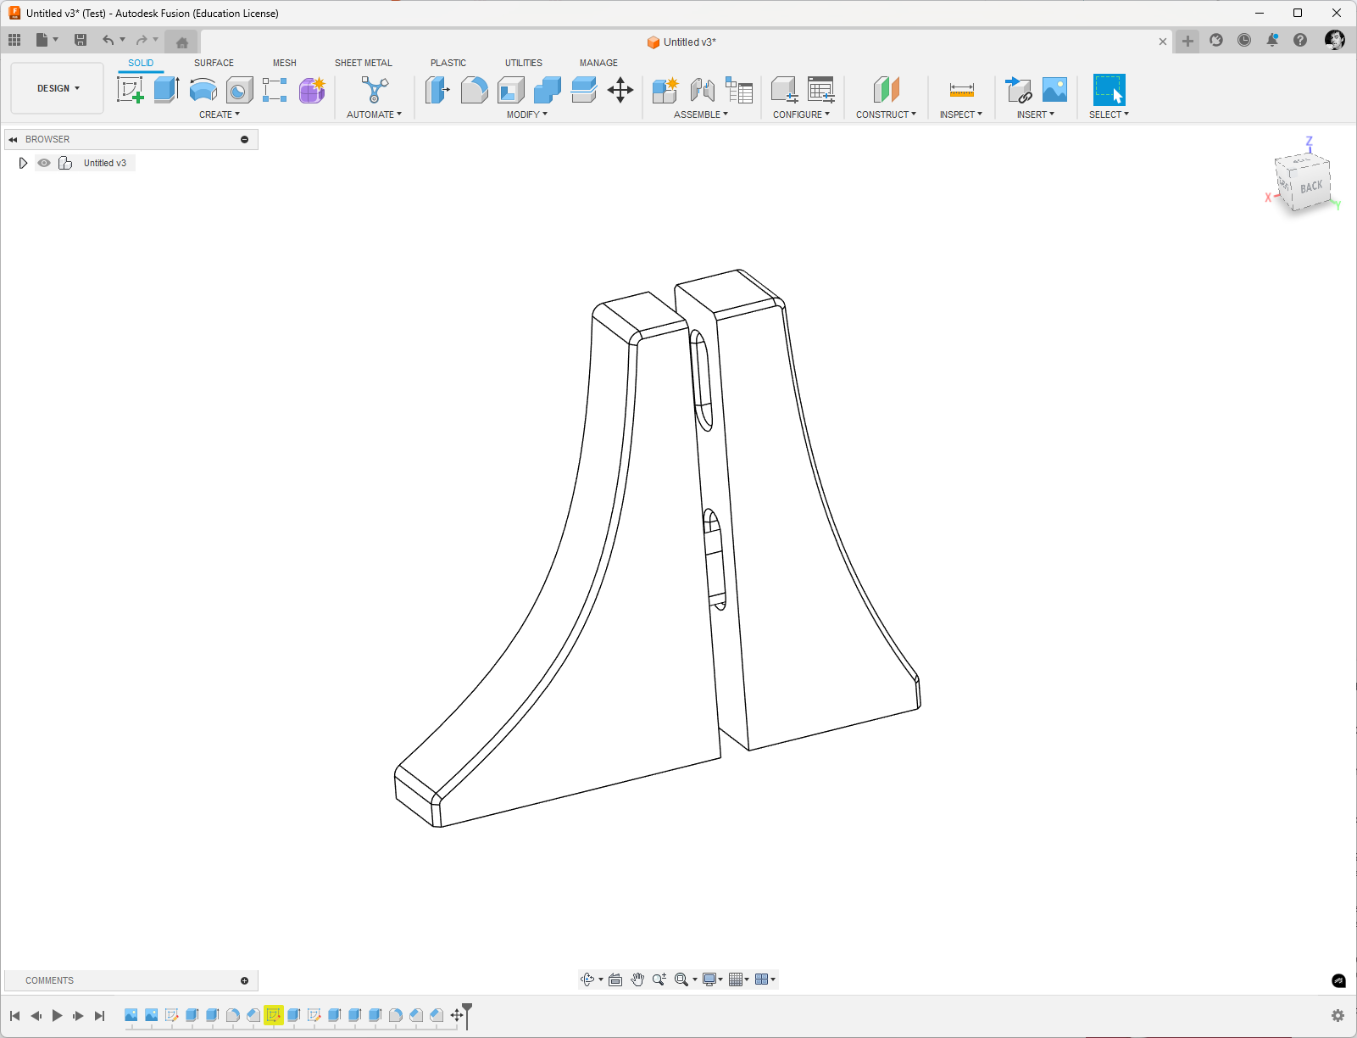1357x1038 pixels.
Task: Switch to the Mesh tab
Action: click(x=285, y=63)
